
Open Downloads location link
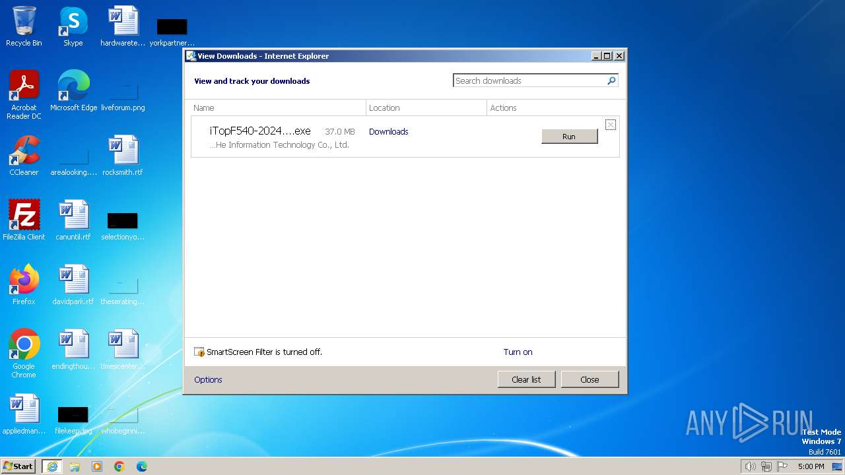click(388, 131)
